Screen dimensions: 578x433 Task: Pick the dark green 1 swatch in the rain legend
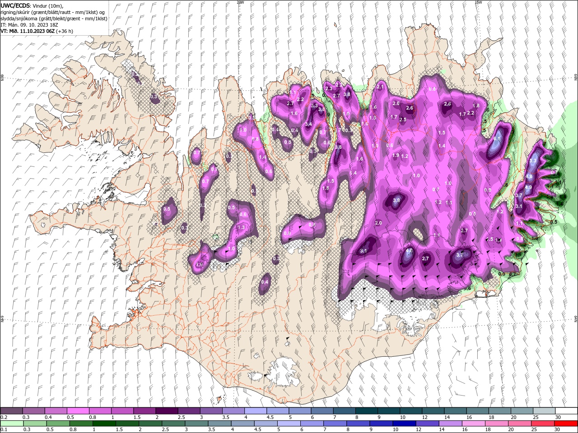pos(104,424)
